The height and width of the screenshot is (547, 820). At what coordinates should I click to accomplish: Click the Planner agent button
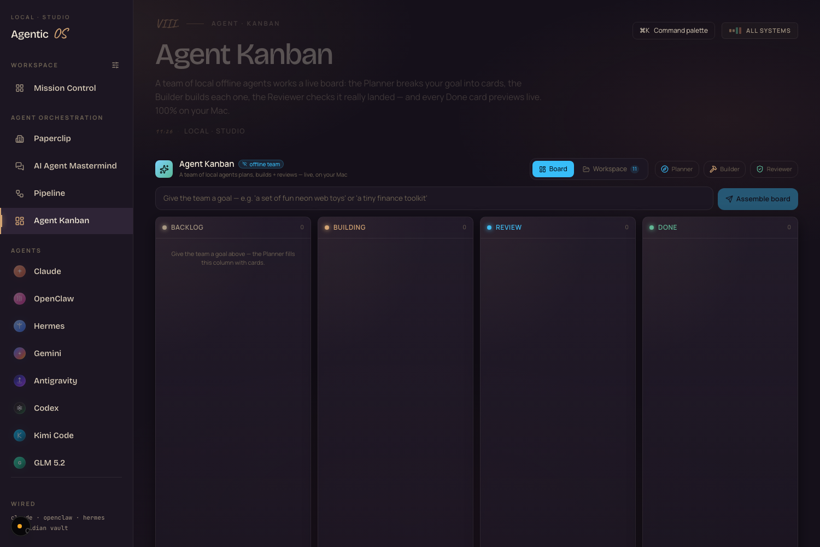pyautogui.click(x=677, y=169)
